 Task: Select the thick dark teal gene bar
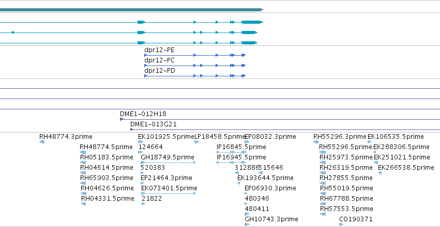[x=131, y=10]
